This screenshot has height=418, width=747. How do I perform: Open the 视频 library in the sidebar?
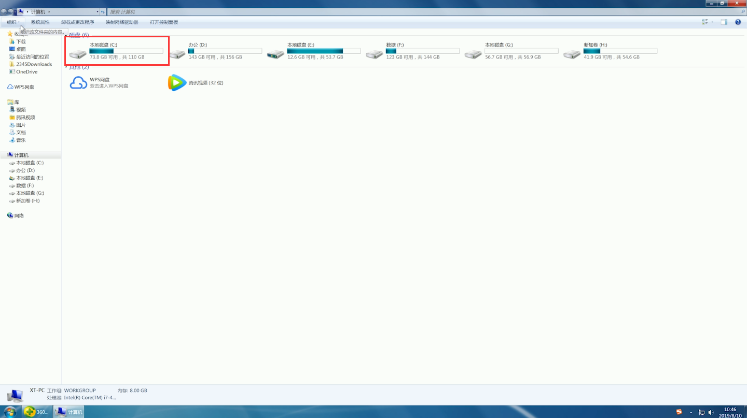point(18,110)
